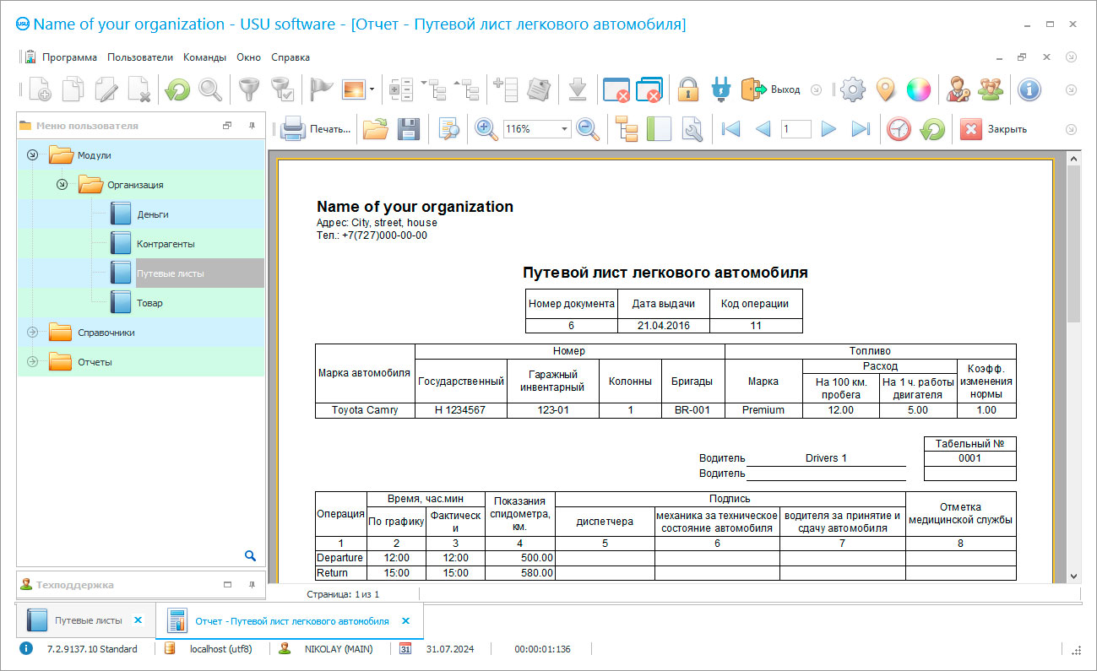Screen dimensions: 1097x671
Task: Click the page number input field
Action: click(x=796, y=129)
